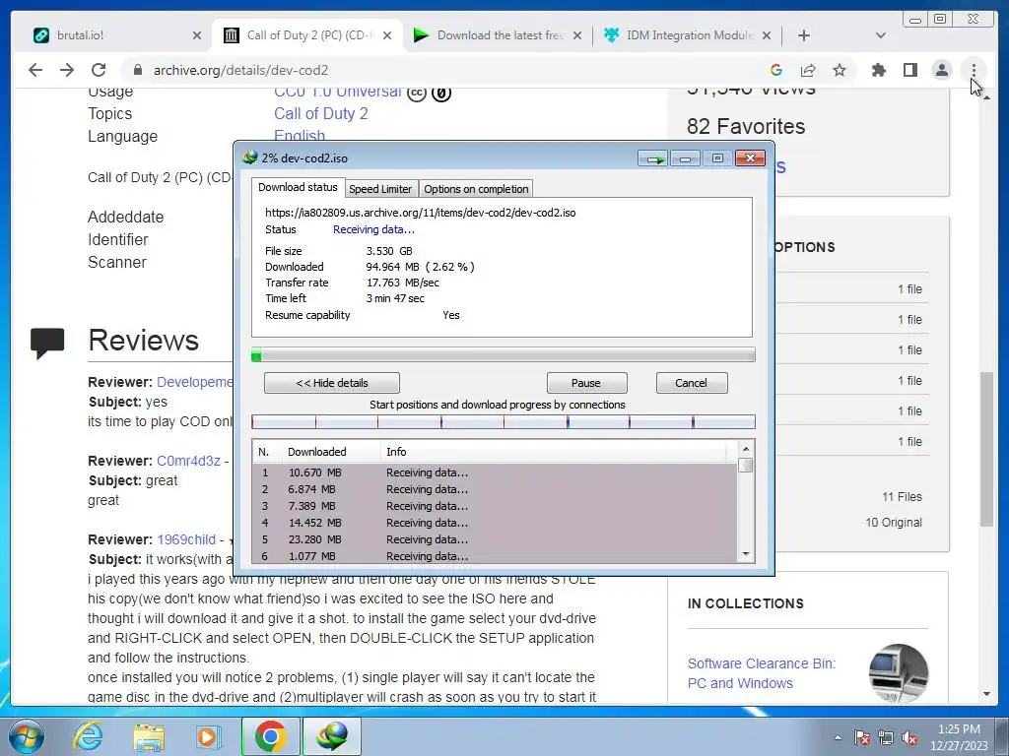Reload the archive.org page
Screen dimensions: 1009x756
tap(99, 70)
